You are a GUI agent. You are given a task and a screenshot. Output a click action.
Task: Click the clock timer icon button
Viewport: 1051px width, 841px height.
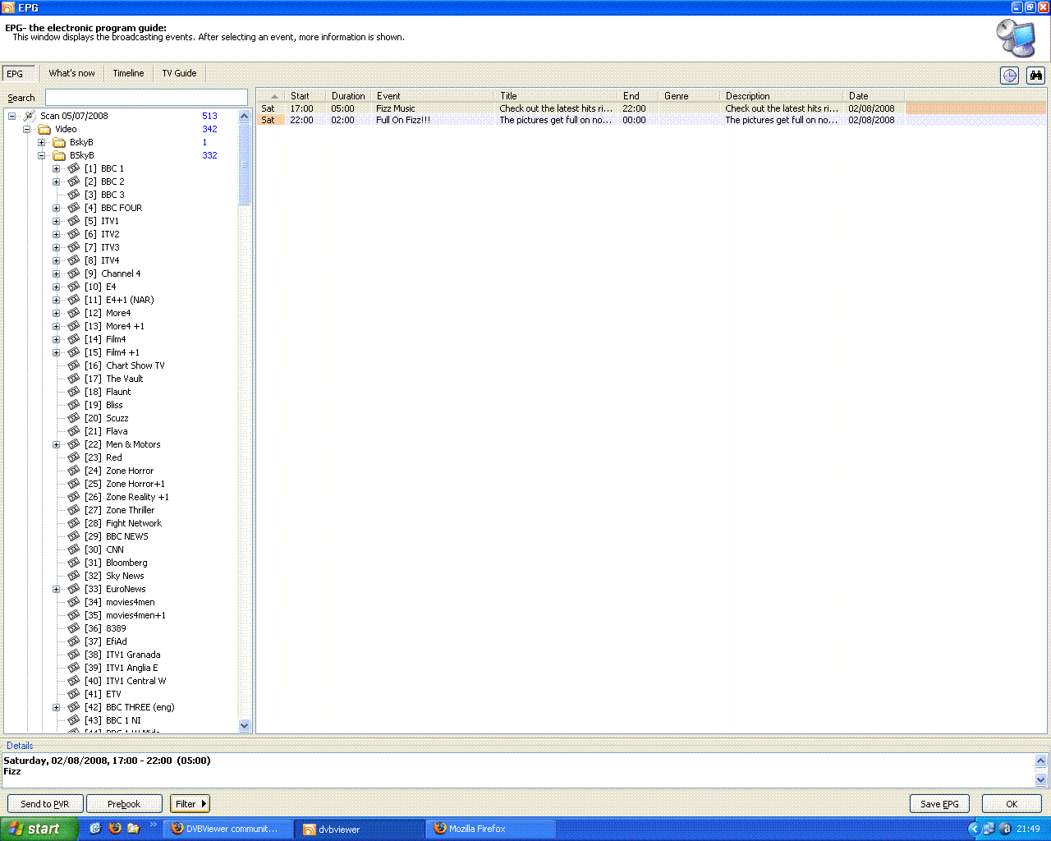click(1009, 76)
